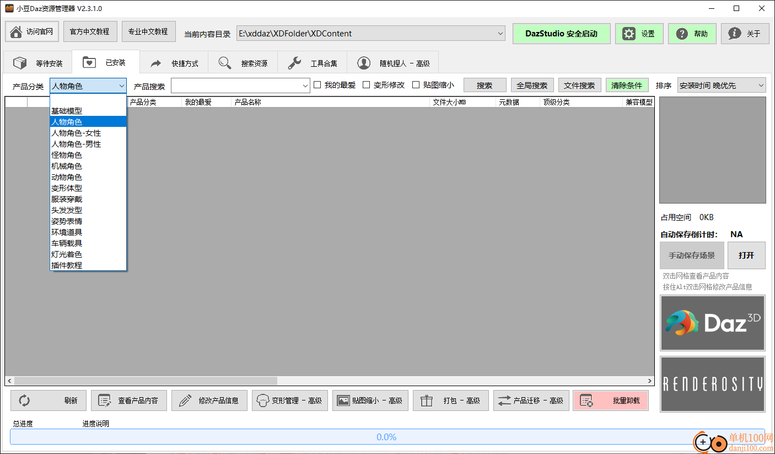
Task: Click the uninstall icon on 批量卸载
Action: 586,400
